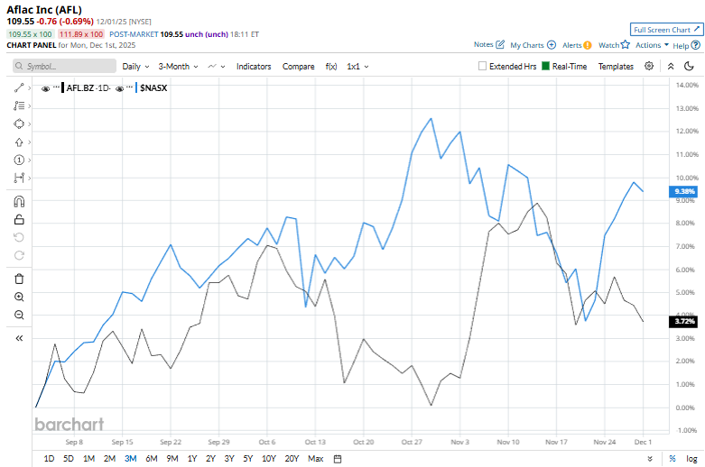Enable the Extended Hrs checkbox
705x467 pixels.
coord(482,66)
